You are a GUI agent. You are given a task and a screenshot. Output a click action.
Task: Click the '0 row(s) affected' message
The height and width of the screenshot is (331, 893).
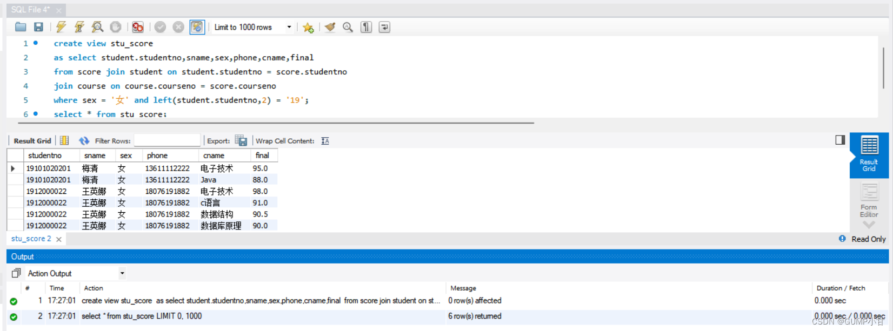tap(475, 301)
